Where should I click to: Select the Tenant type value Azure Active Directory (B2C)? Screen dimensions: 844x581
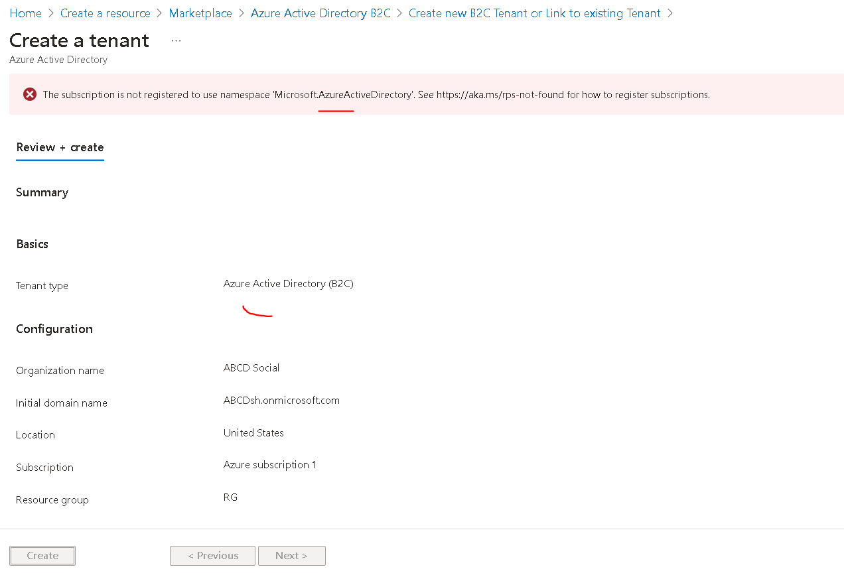(x=288, y=283)
